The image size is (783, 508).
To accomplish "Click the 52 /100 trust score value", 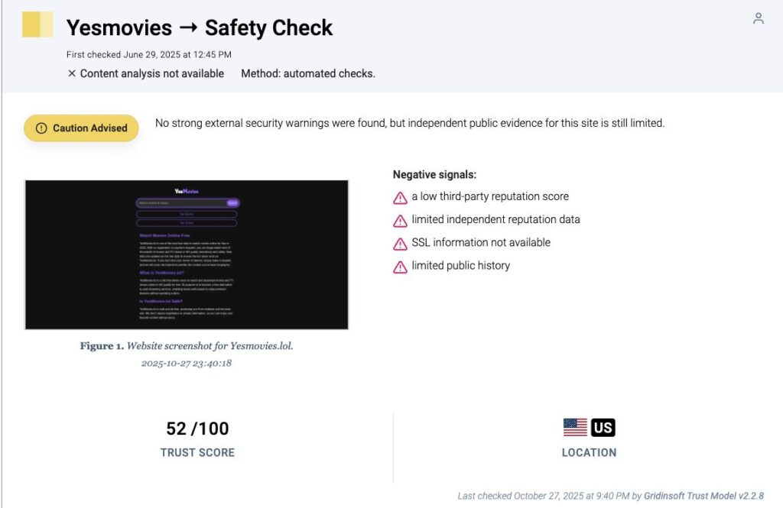I will click(x=197, y=429).
